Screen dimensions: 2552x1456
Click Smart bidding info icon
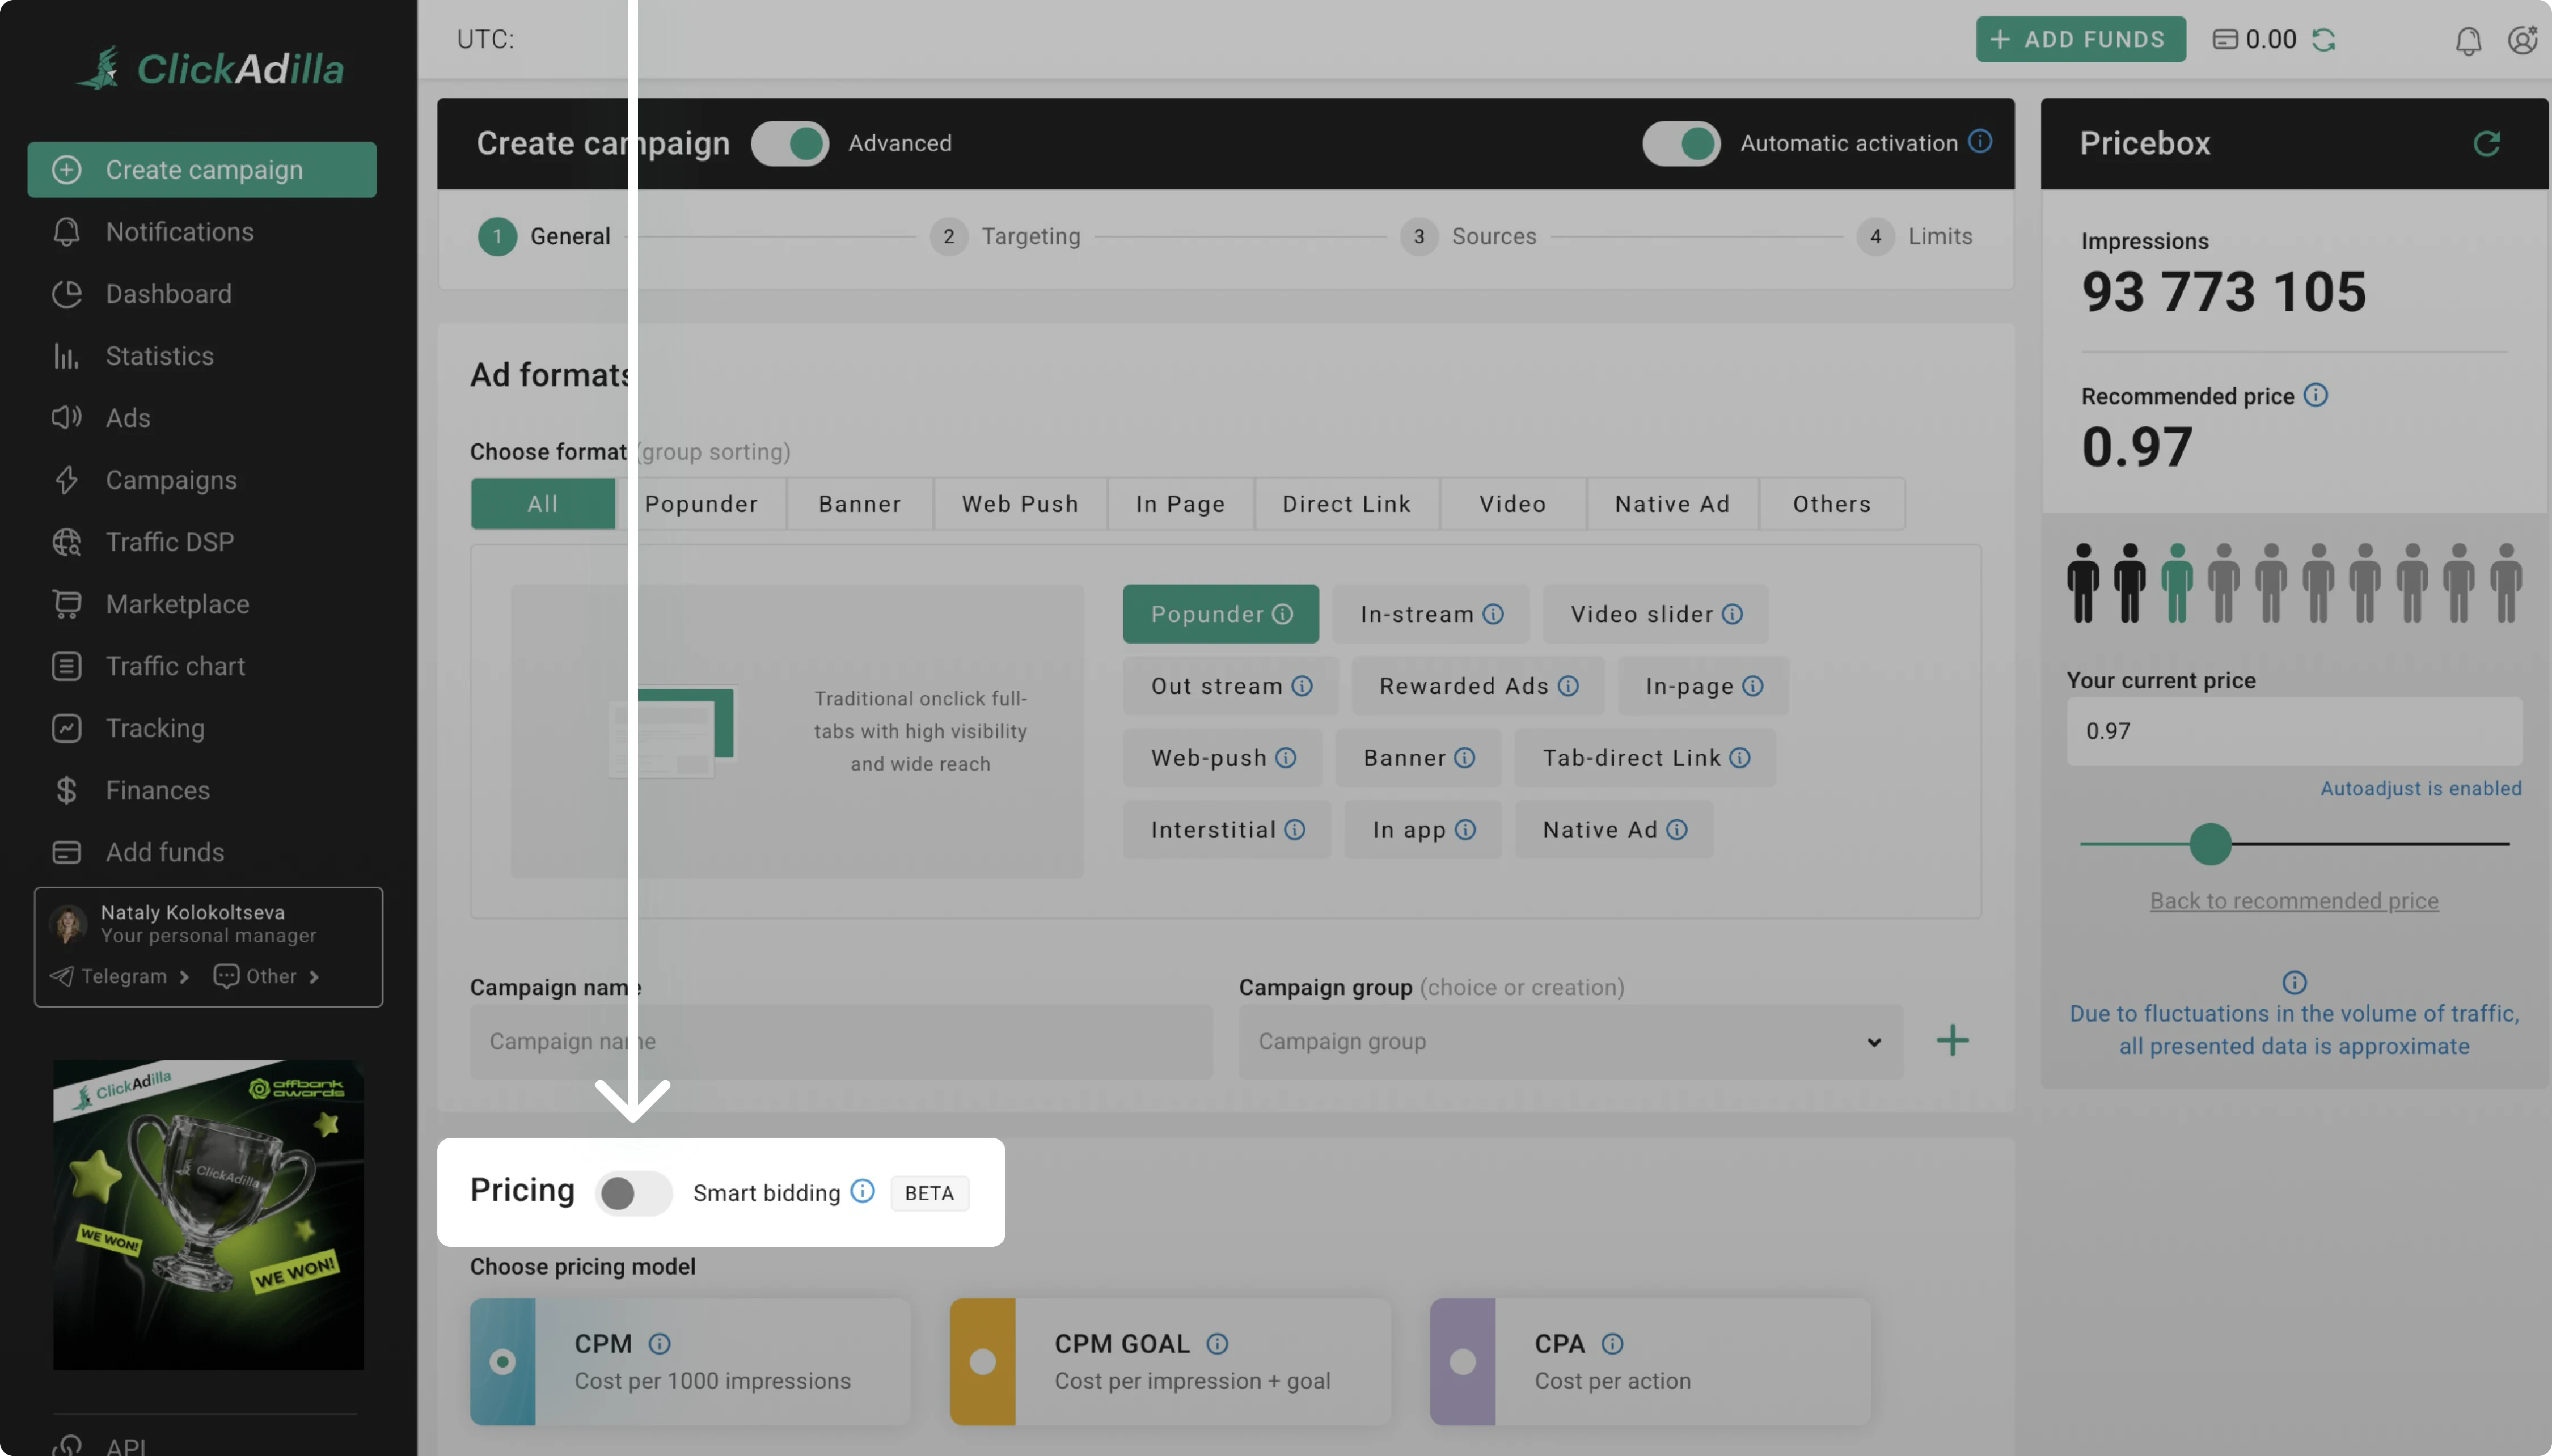pos(862,1191)
